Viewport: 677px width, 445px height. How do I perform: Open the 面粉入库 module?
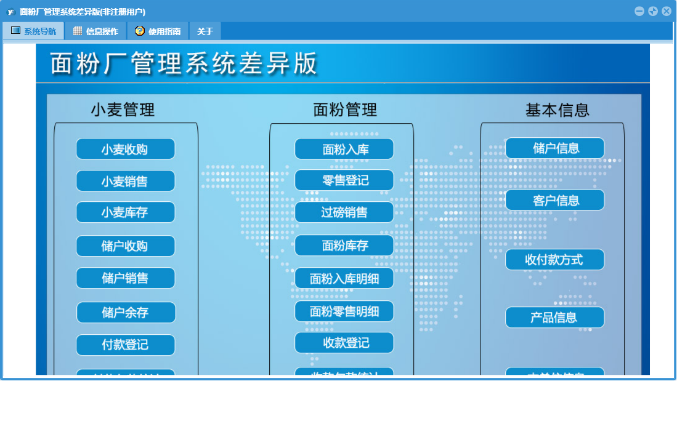[344, 149]
